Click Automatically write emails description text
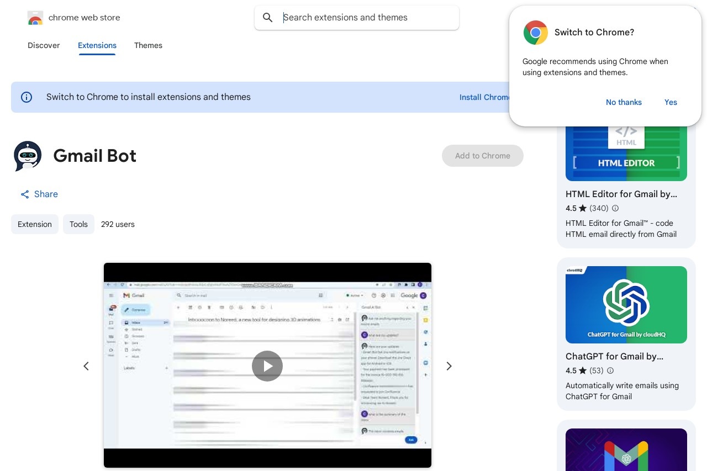This screenshot has height=471, width=707. coord(622,391)
